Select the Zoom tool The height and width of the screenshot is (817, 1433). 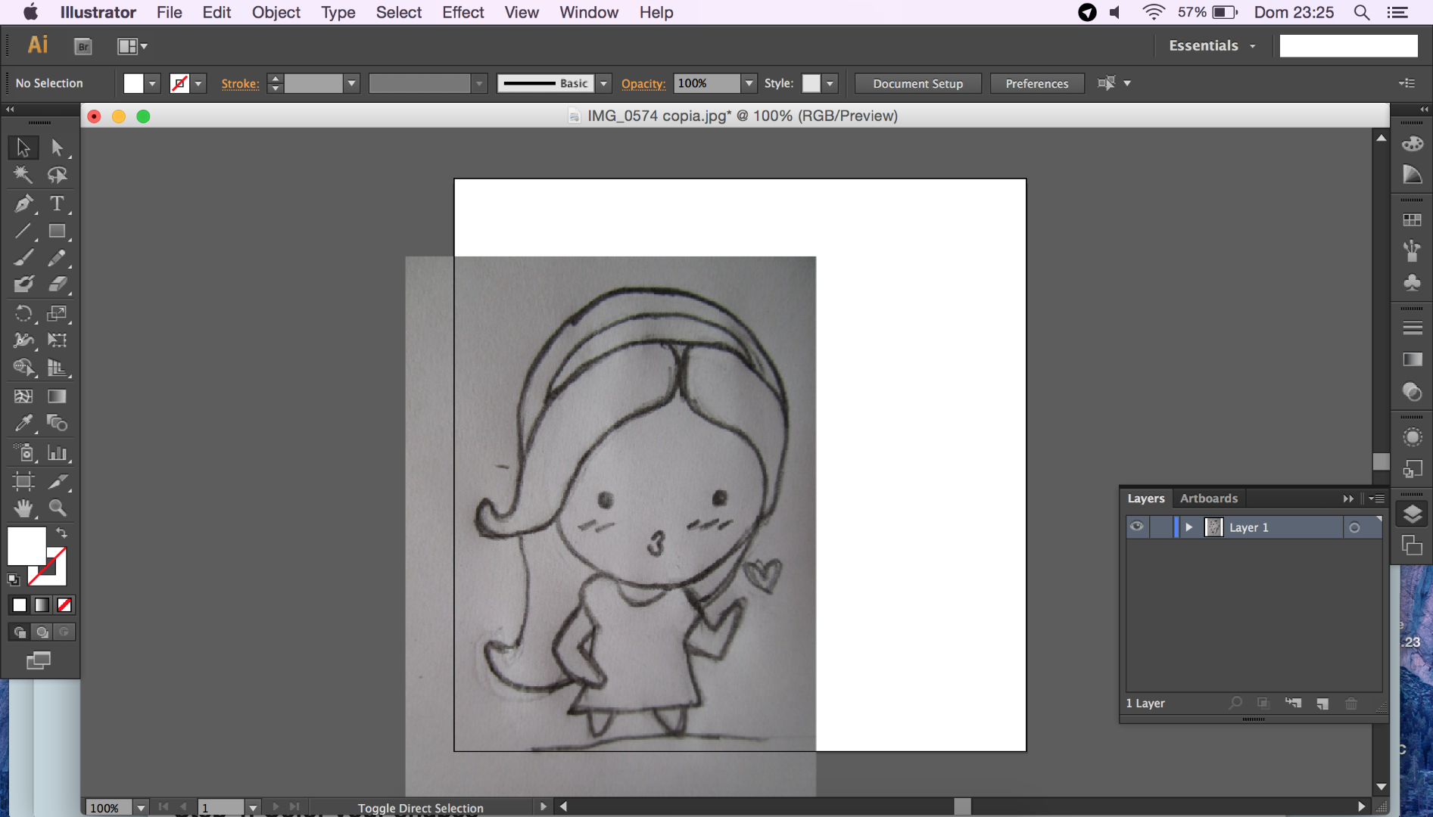point(57,508)
